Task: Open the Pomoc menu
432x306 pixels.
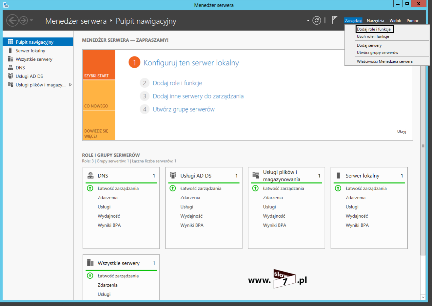Action: pos(413,20)
